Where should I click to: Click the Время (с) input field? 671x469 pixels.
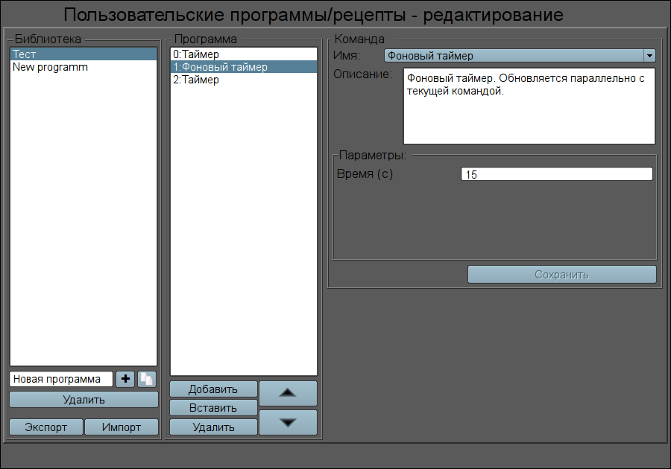click(x=556, y=174)
